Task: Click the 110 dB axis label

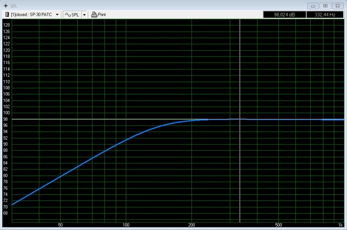Action: [7, 82]
